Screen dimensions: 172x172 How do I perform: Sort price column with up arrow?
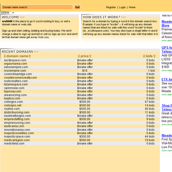[x=90, y=56]
